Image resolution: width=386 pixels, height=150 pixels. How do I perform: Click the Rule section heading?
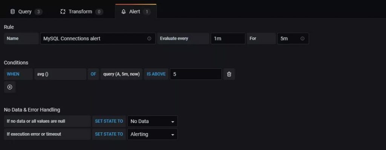point(9,27)
